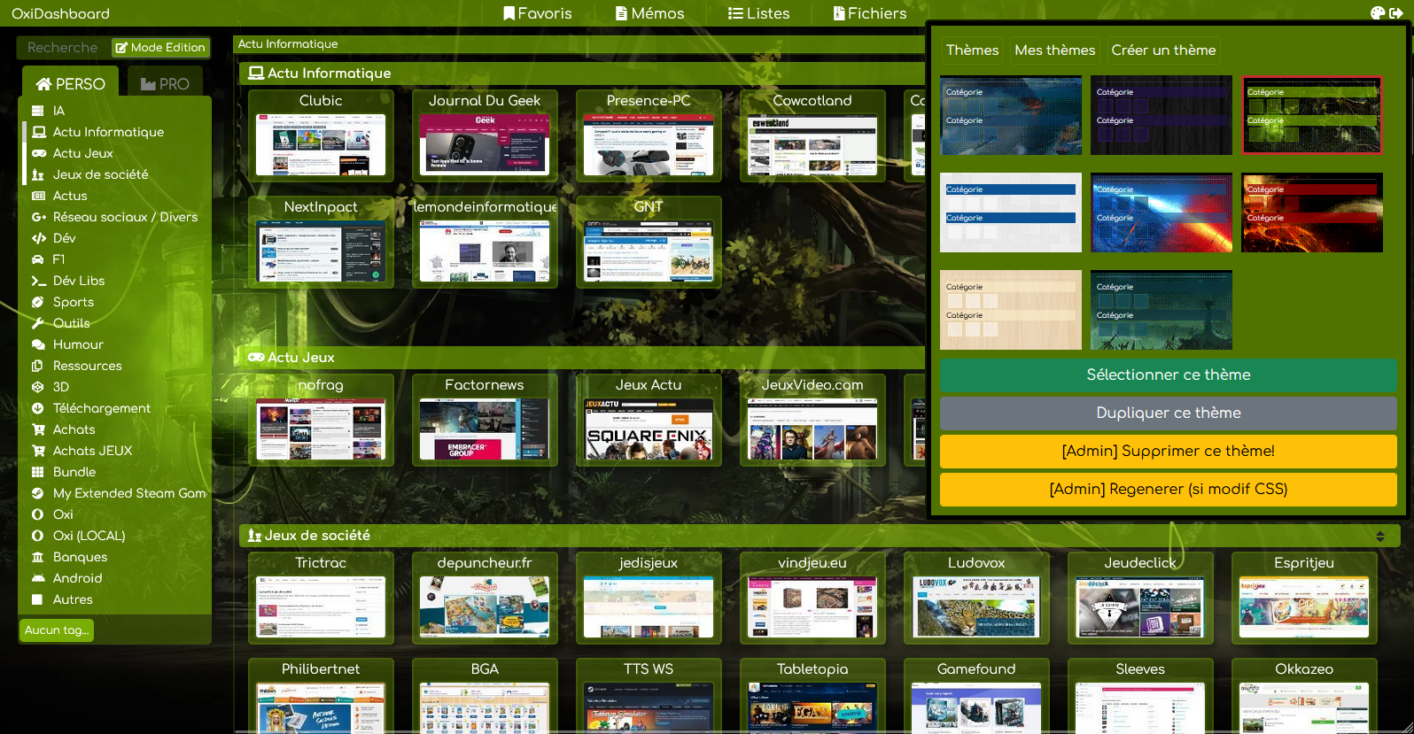This screenshot has width=1414, height=734.
Task: Click the My Extended Steam icon
Action: (38, 493)
